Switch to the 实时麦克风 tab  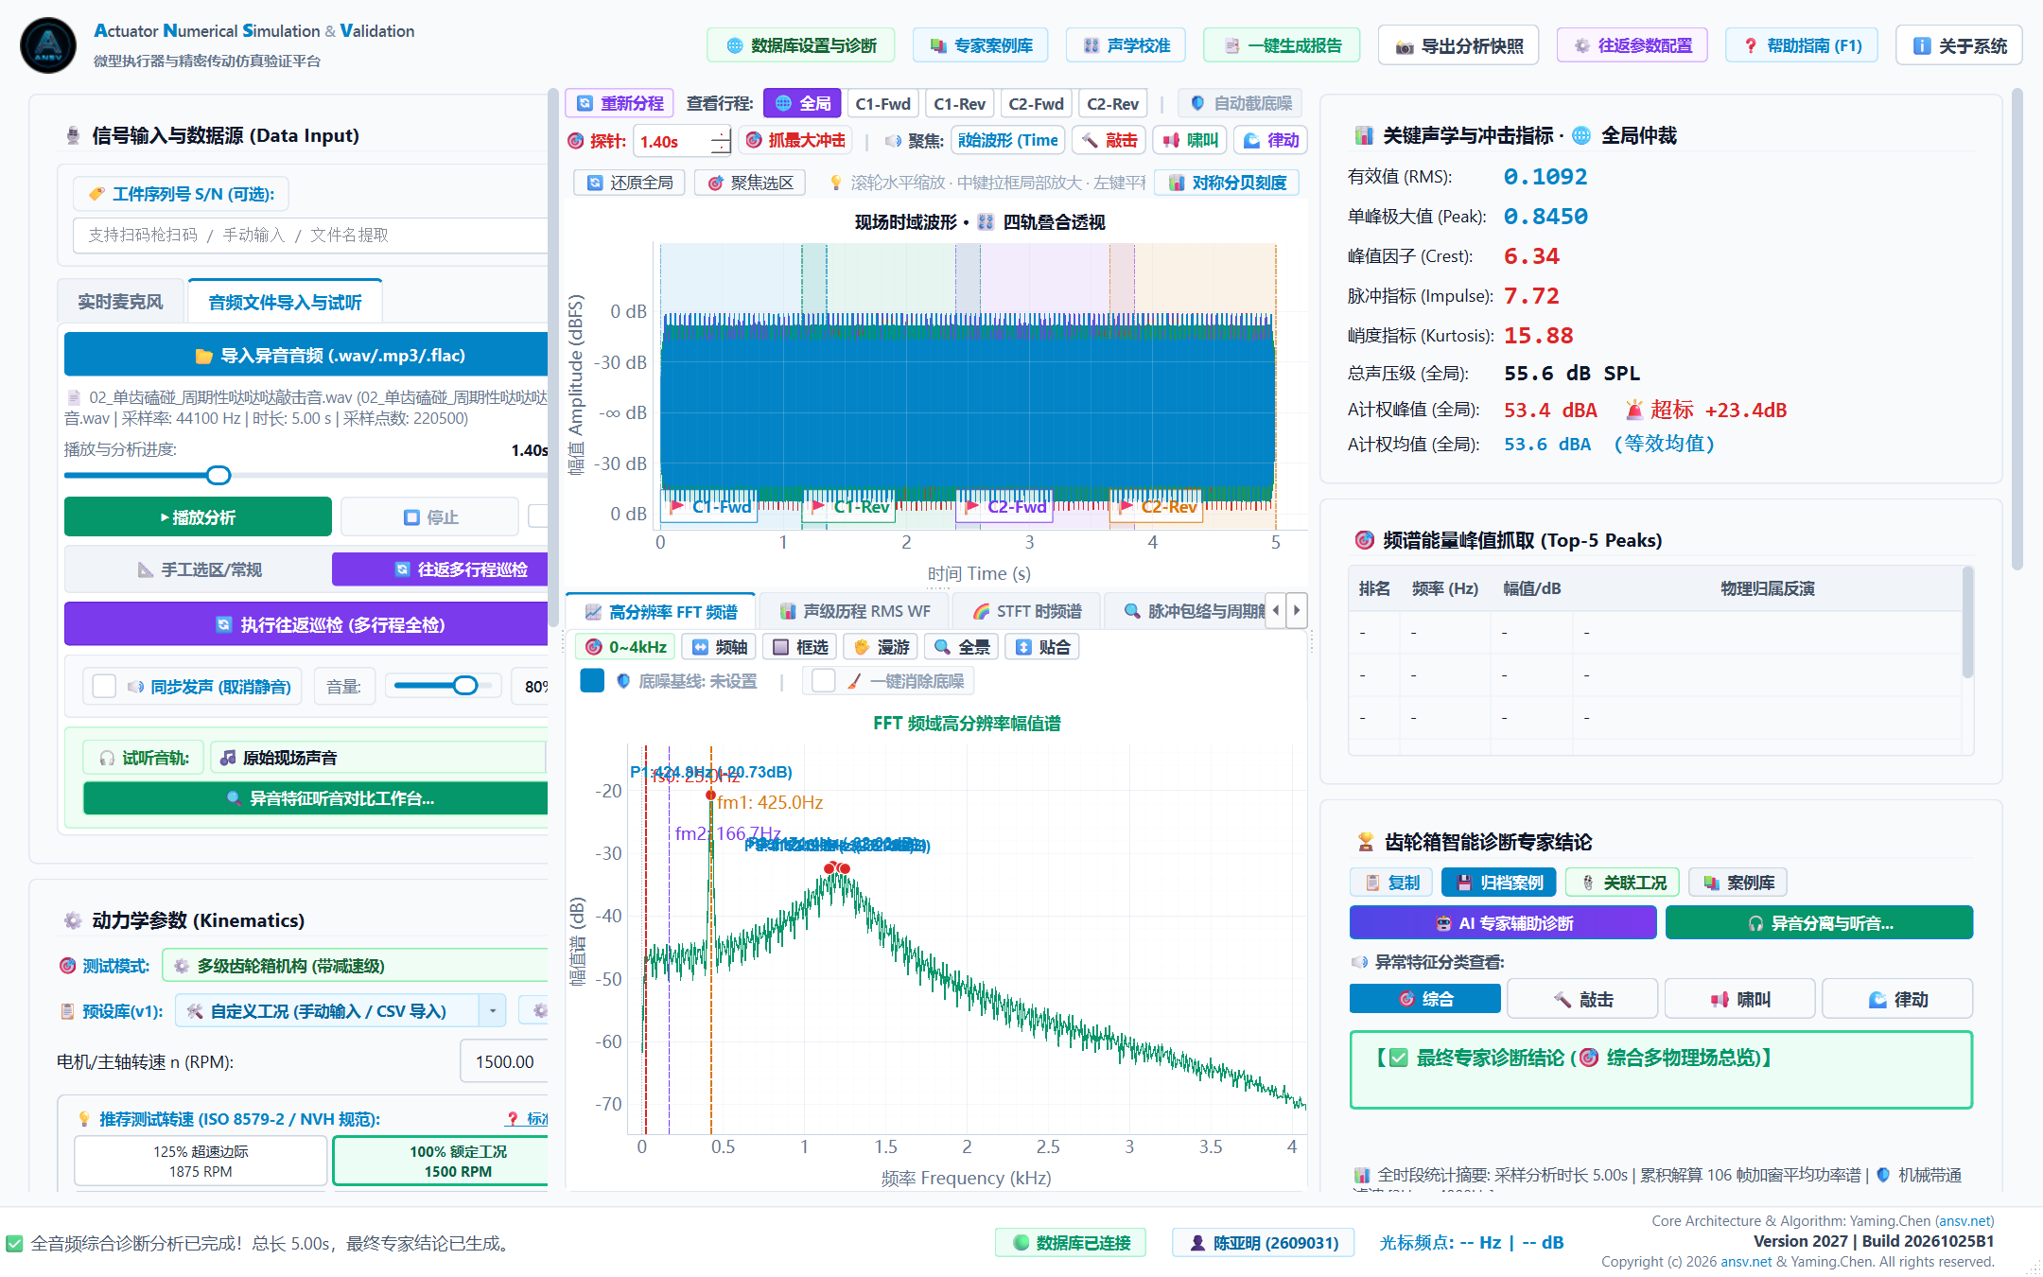pos(120,302)
